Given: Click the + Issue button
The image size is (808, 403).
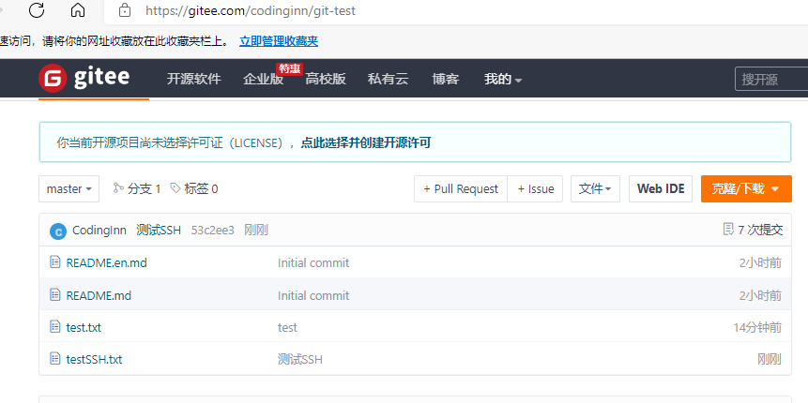Looking at the screenshot, I should pyautogui.click(x=536, y=189).
